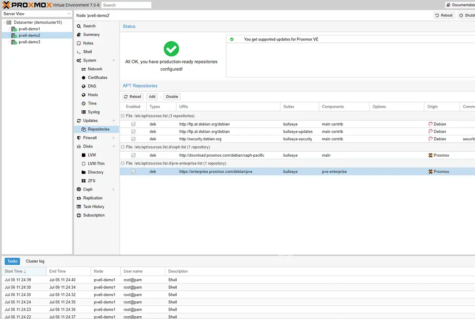Collapse the ceph.list file group
The width and height of the screenshot is (475, 319).
pos(123,147)
